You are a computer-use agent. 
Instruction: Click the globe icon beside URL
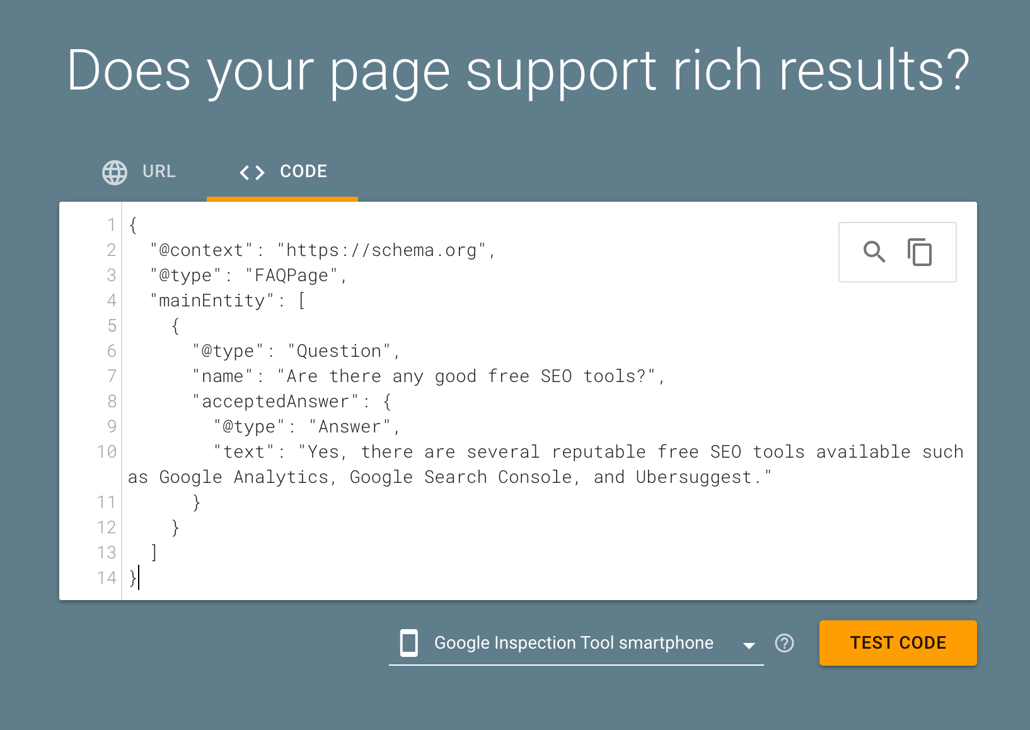pos(115,172)
